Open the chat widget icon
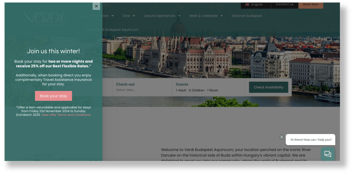This screenshot has height=174, width=353. tap(328, 154)
